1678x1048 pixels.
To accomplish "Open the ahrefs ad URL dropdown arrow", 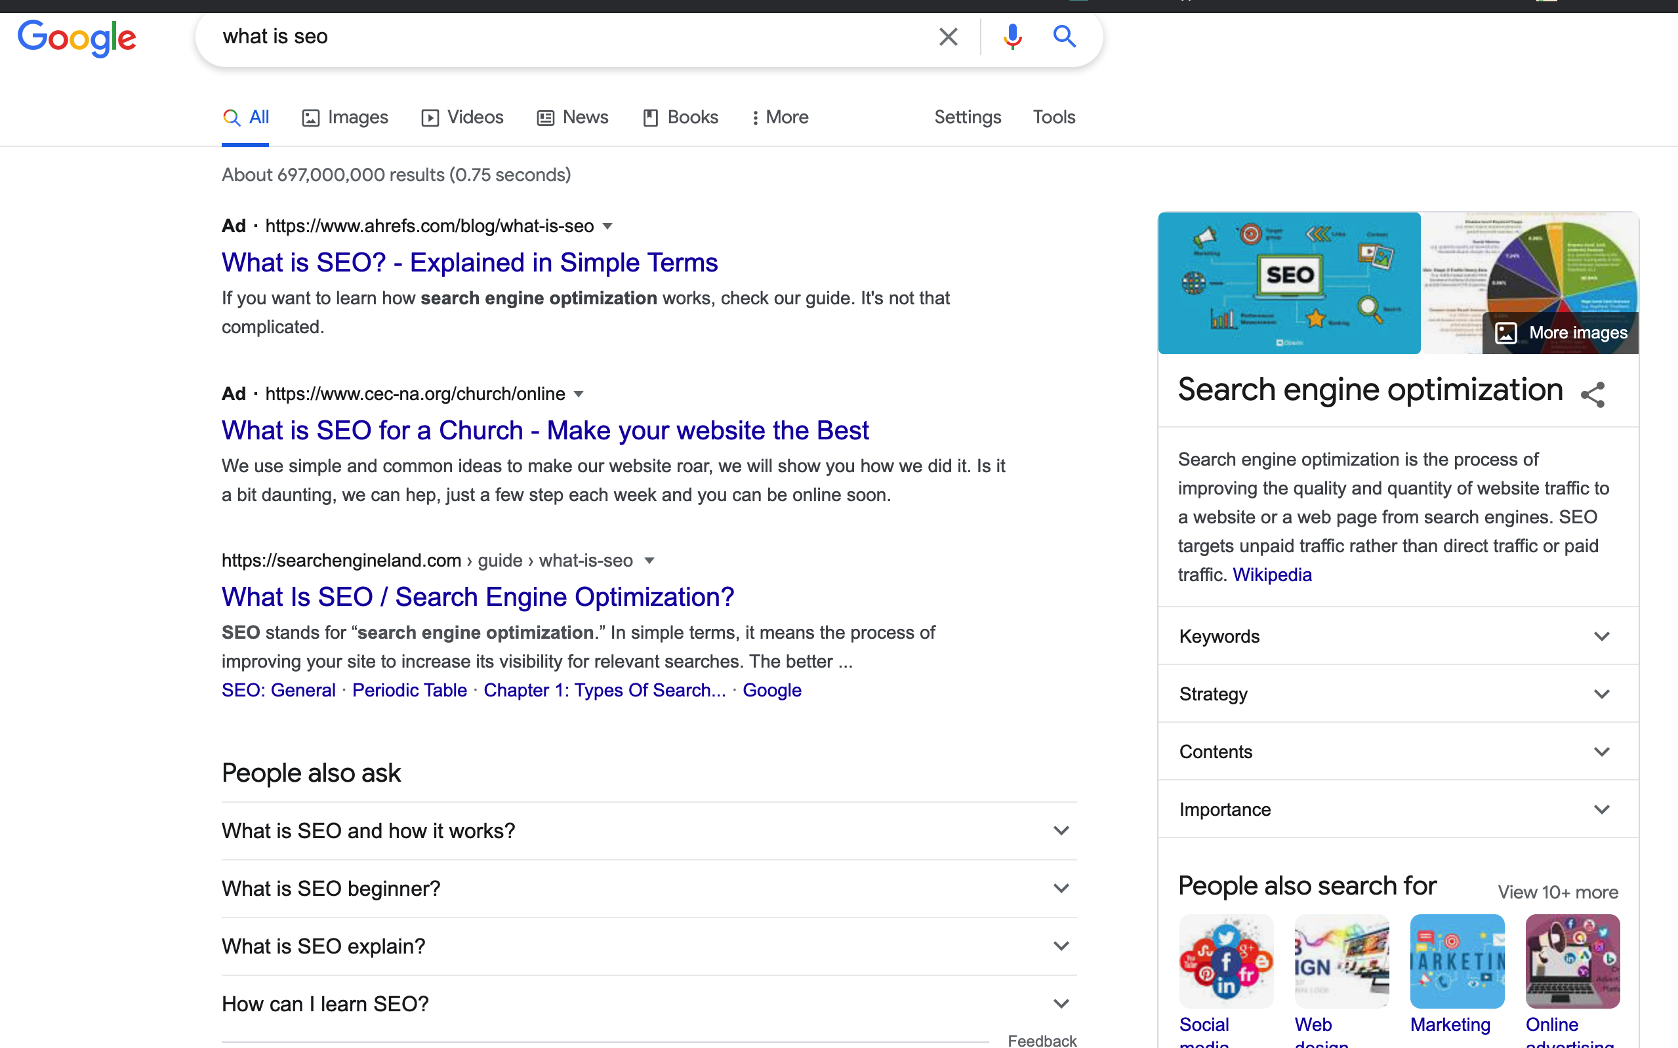I will pos(607,226).
